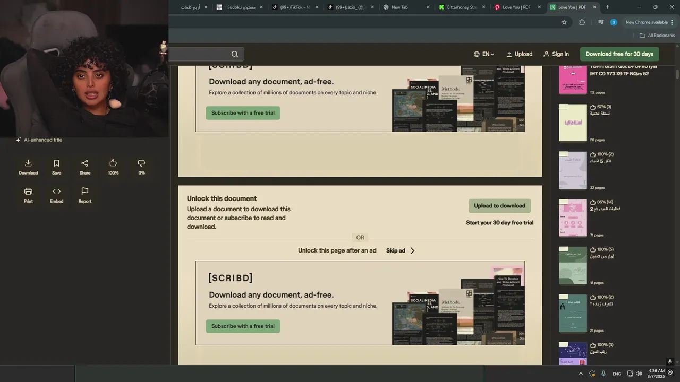
Task: Open the 32 pages related document thumbnail
Action: coord(573,170)
